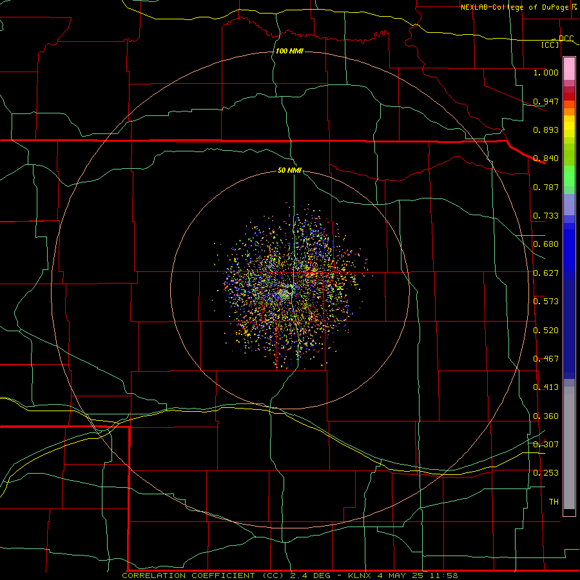The width and height of the screenshot is (580, 580).
Task: Click the pink segment at the color bar top
Action: 569,69
